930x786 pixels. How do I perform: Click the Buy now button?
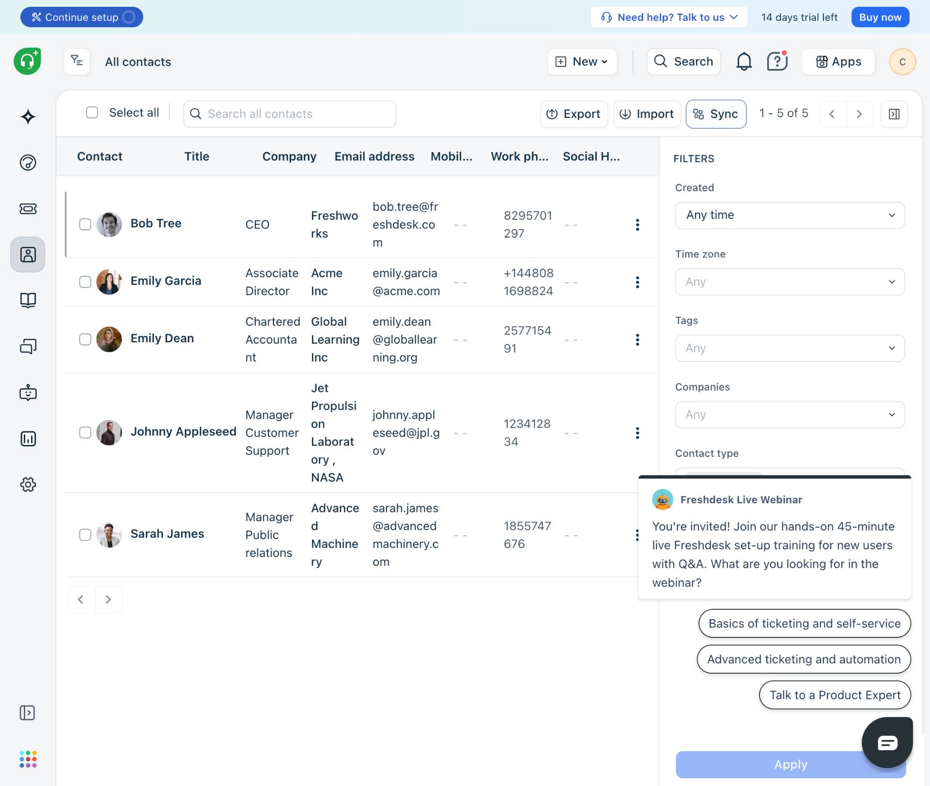(880, 17)
